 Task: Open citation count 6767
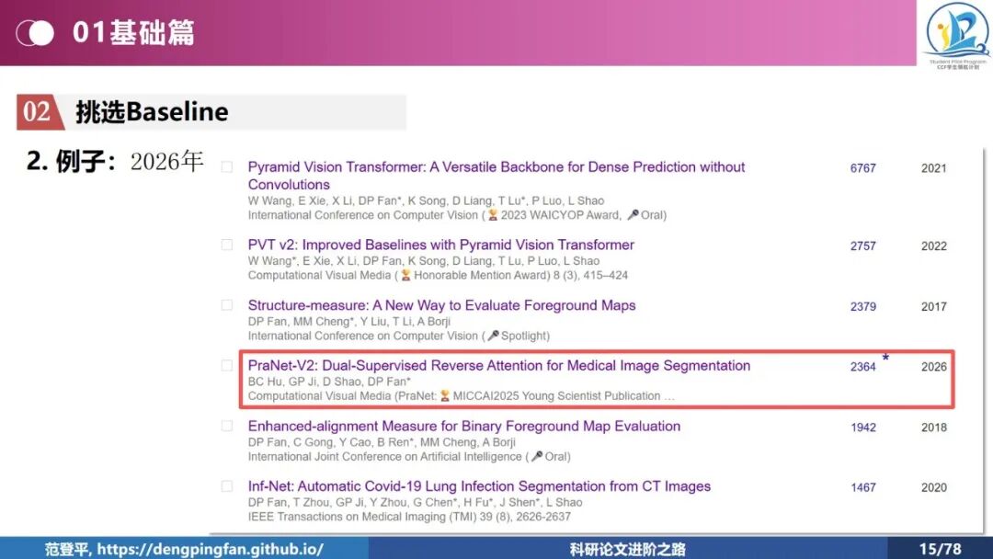pos(862,168)
